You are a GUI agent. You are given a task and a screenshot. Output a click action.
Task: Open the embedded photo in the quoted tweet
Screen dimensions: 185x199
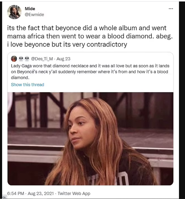tap(90, 139)
